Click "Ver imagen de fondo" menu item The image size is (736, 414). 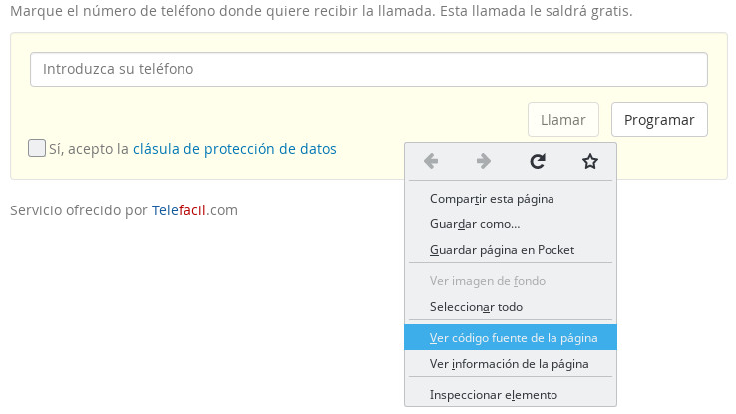point(487,281)
